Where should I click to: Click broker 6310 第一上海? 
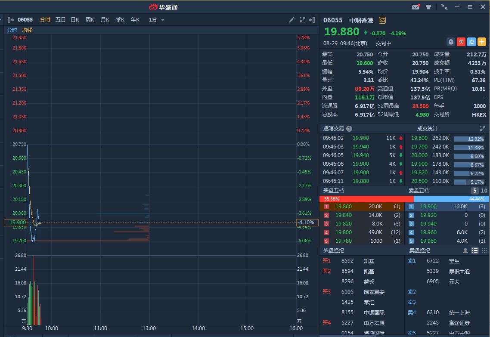(448, 312)
